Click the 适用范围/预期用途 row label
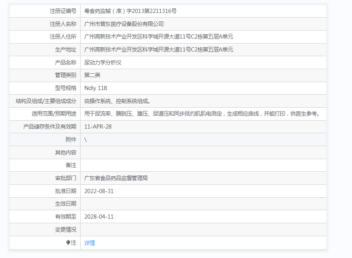Image resolution: width=352 pixels, height=258 pixels. point(54,114)
